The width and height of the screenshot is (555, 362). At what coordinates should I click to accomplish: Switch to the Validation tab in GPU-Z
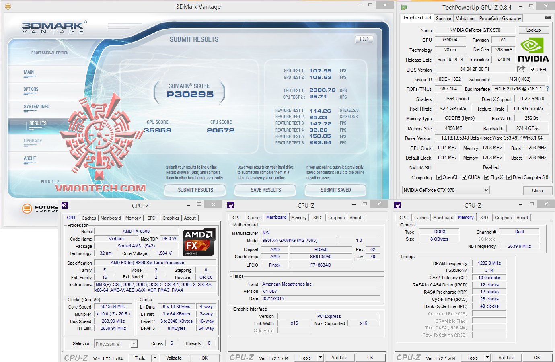[465, 19]
